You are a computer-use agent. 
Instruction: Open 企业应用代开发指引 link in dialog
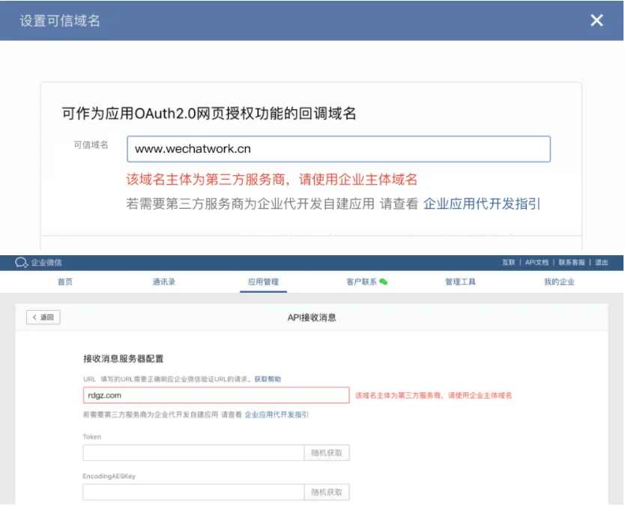[482, 204]
